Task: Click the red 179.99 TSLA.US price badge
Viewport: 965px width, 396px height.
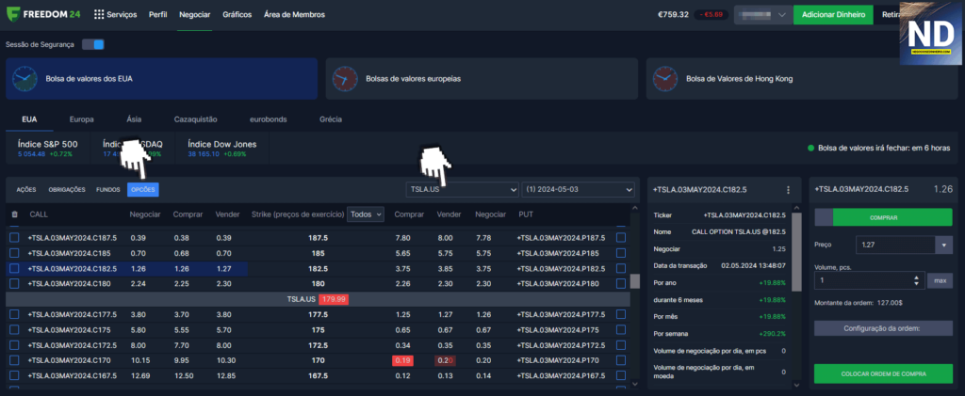Action: tap(335, 299)
